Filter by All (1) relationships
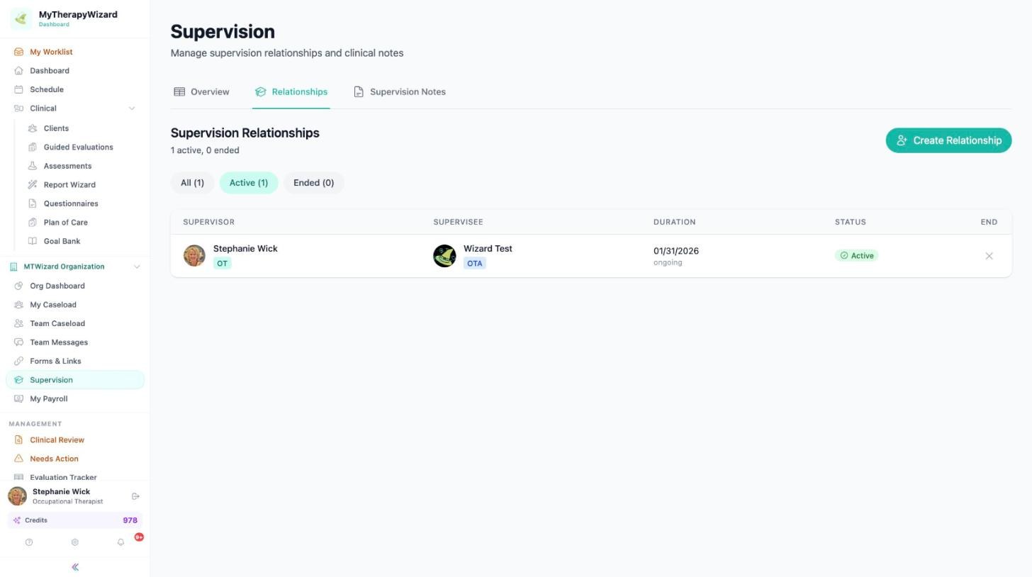The width and height of the screenshot is (1032, 577). 192,183
